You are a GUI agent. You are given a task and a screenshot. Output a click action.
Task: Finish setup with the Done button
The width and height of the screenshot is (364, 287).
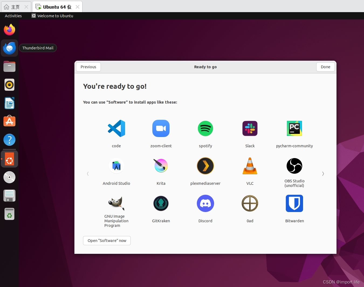325,67
